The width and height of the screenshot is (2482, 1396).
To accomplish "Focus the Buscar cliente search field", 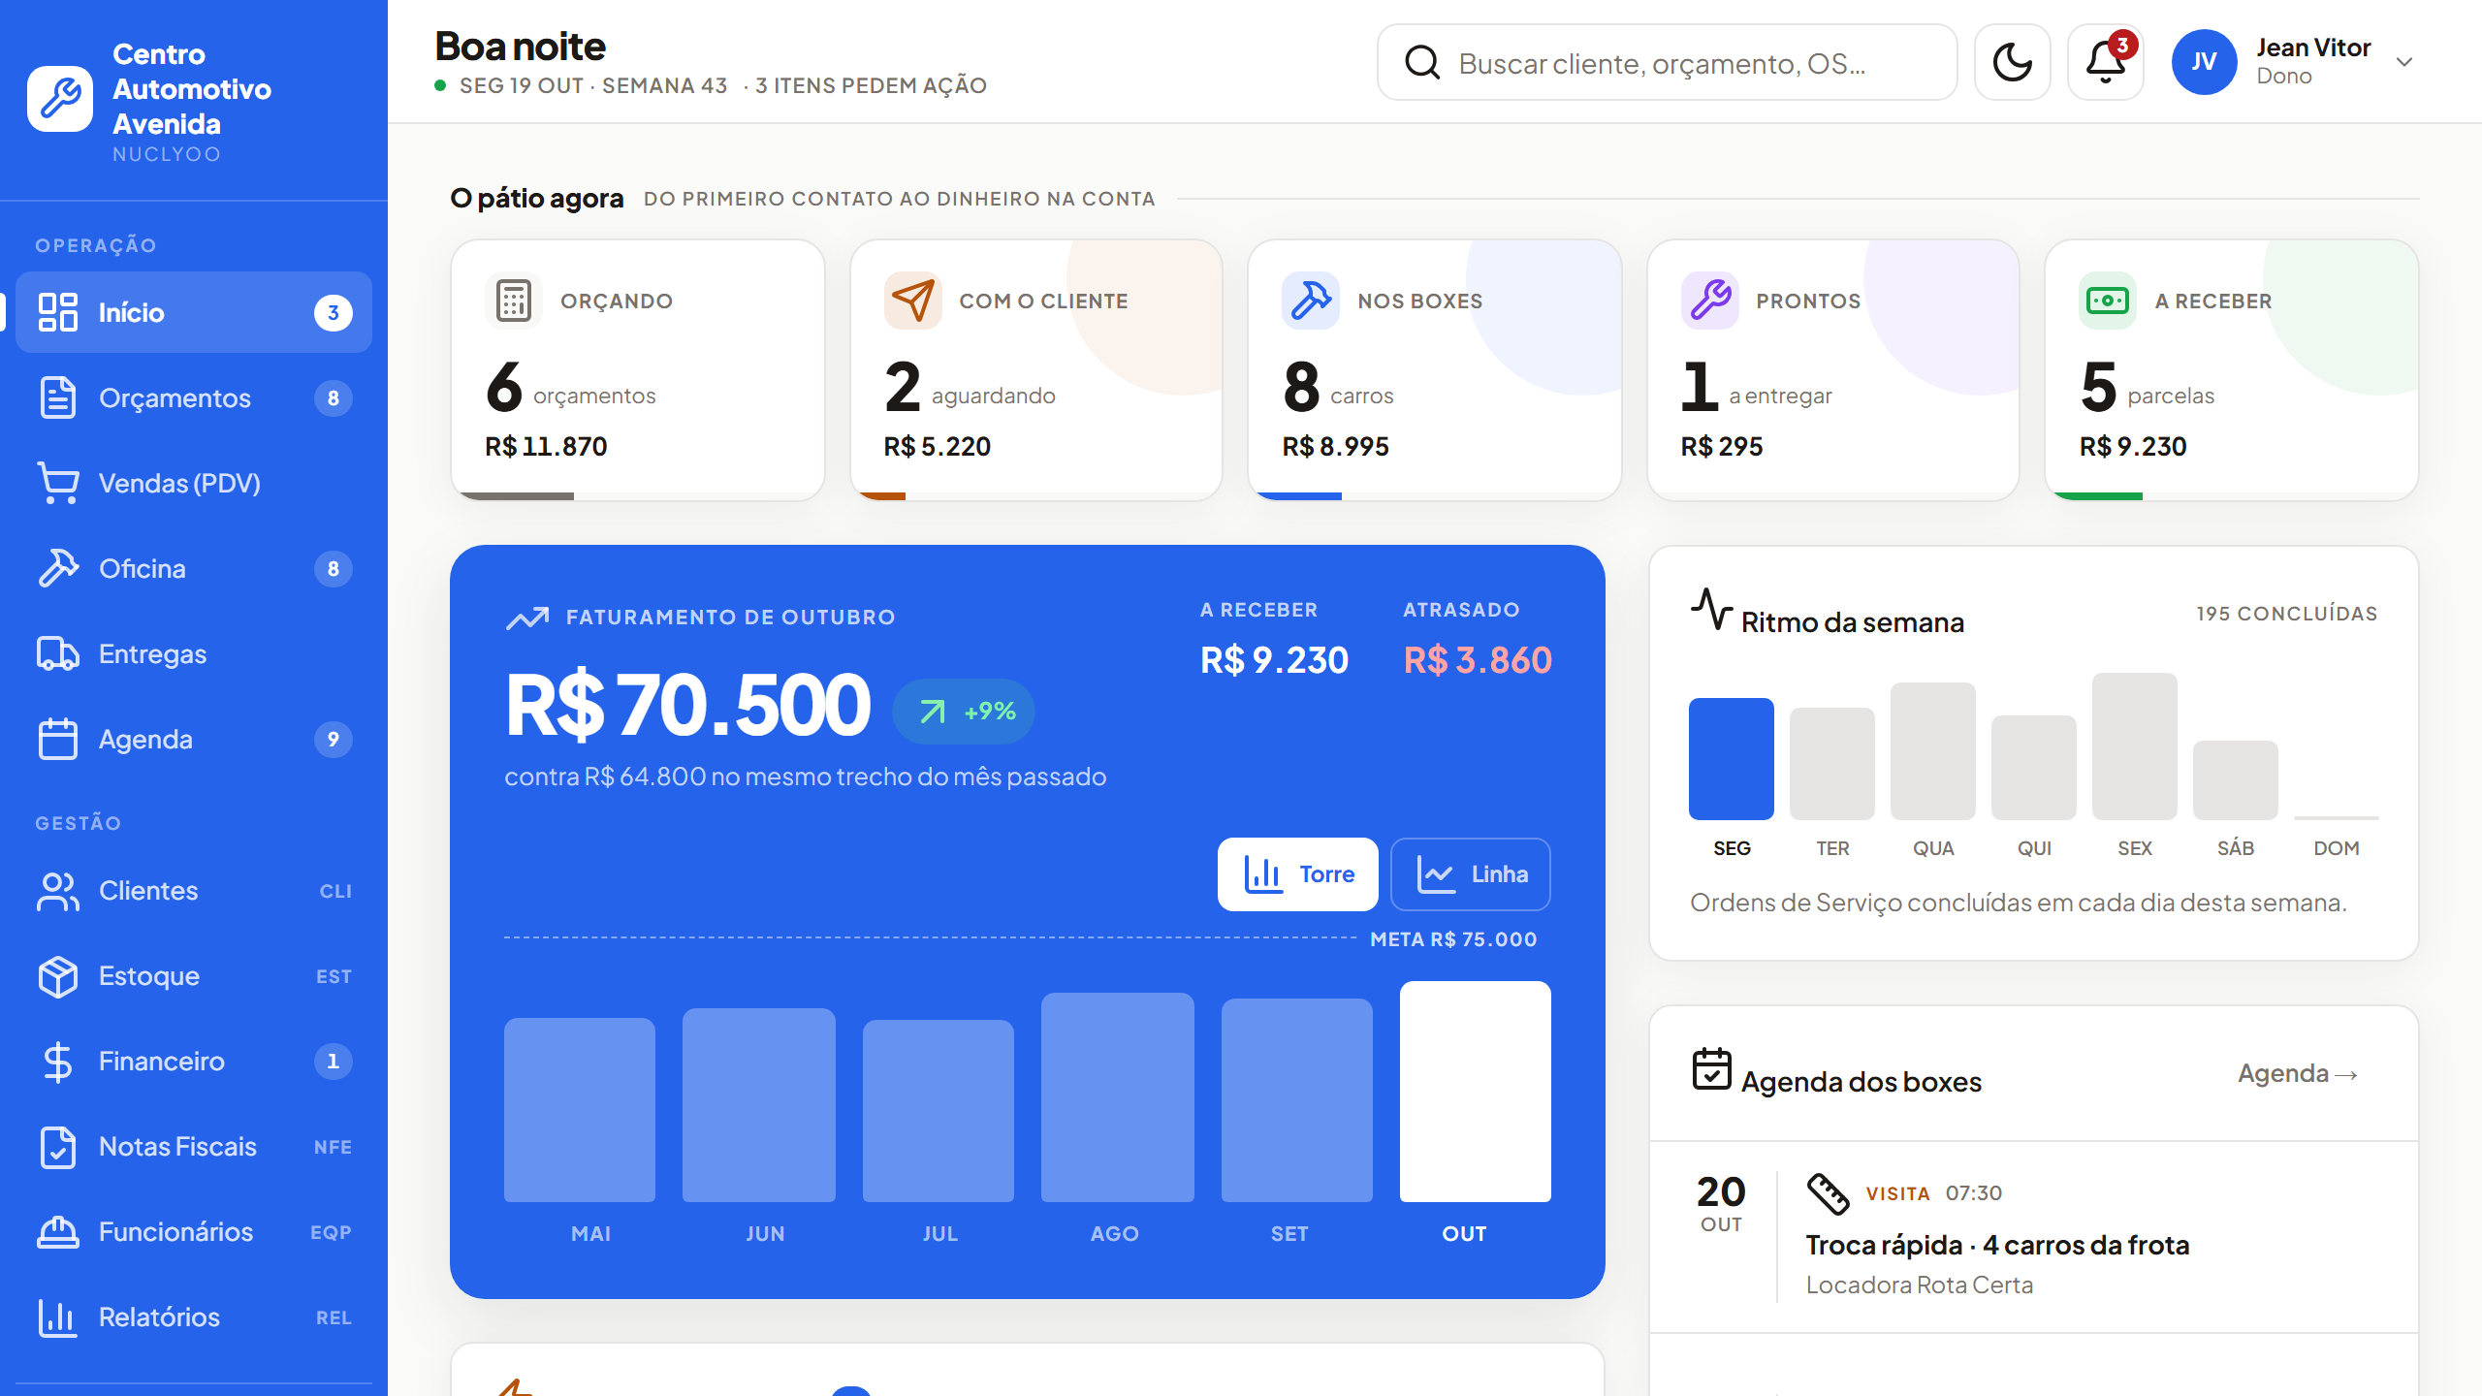I will 1667,62.
